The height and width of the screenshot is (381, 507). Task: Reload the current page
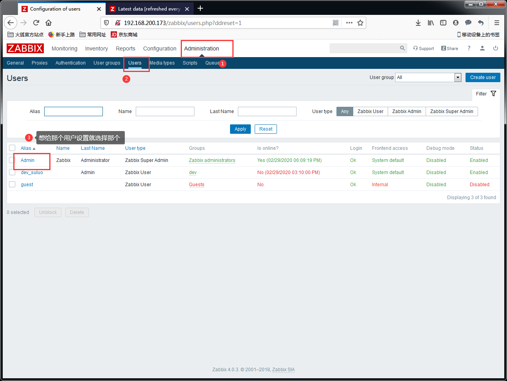click(x=36, y=23)
